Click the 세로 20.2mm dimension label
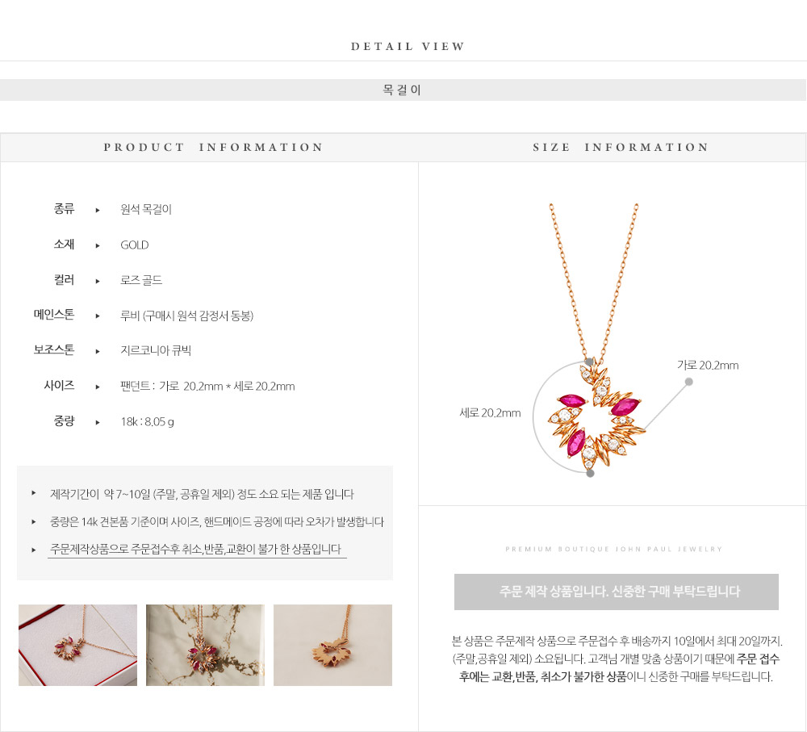The height and width of the screenshot is (732, 807). click(x=490, y=413)
